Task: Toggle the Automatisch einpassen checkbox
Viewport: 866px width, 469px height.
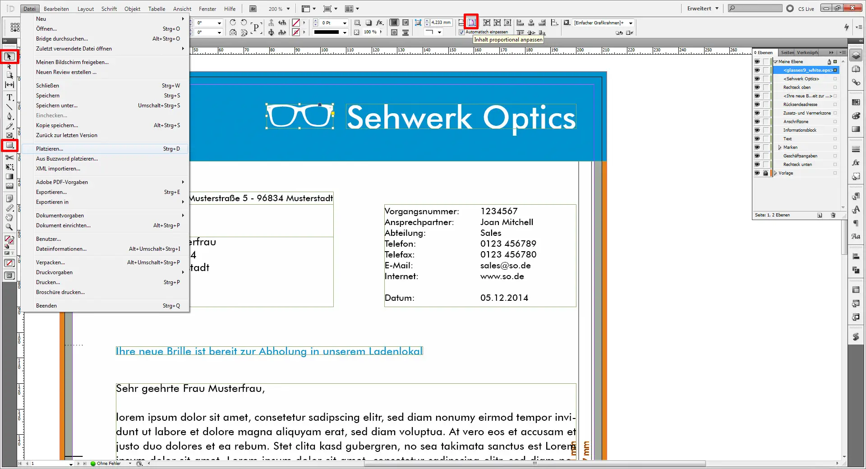Action: pos(461,32)
